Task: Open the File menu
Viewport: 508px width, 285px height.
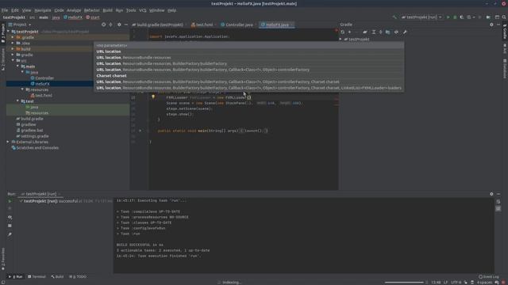Action: pos(5,10)
